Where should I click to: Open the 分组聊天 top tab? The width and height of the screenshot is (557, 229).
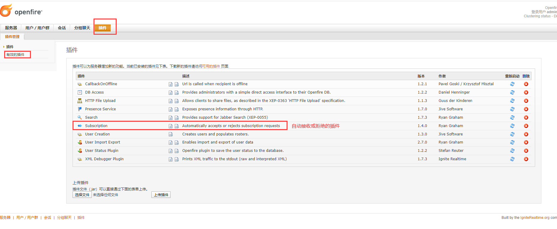82,28
